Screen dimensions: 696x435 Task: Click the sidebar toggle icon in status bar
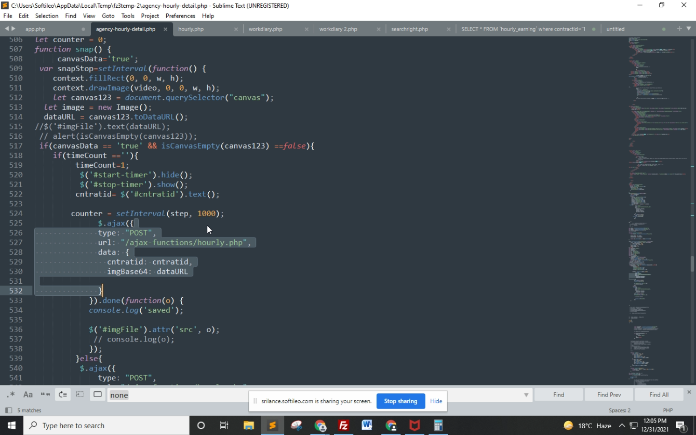[8, 410]
